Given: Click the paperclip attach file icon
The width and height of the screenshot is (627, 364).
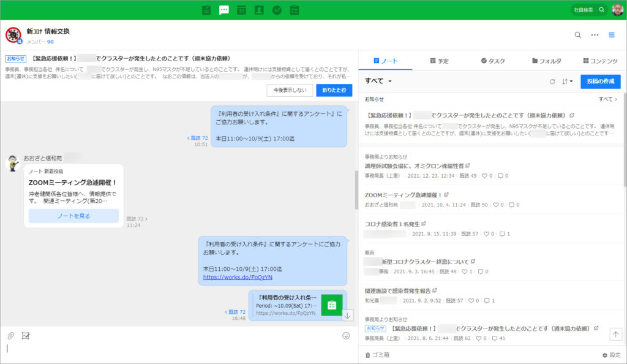Looking at the screenshot, I should tap(10, 336).
